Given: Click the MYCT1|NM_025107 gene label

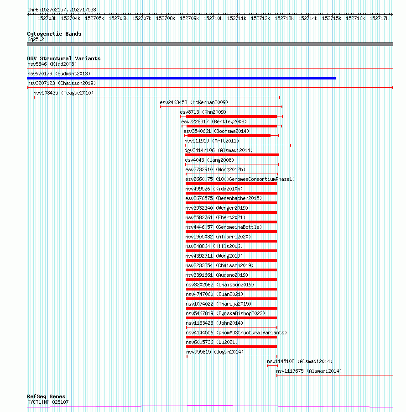Looking at the screenshot, I should coord(48,402).
